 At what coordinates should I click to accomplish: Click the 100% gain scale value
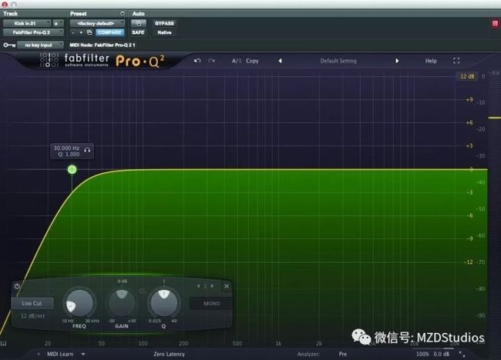click(422, 354)
